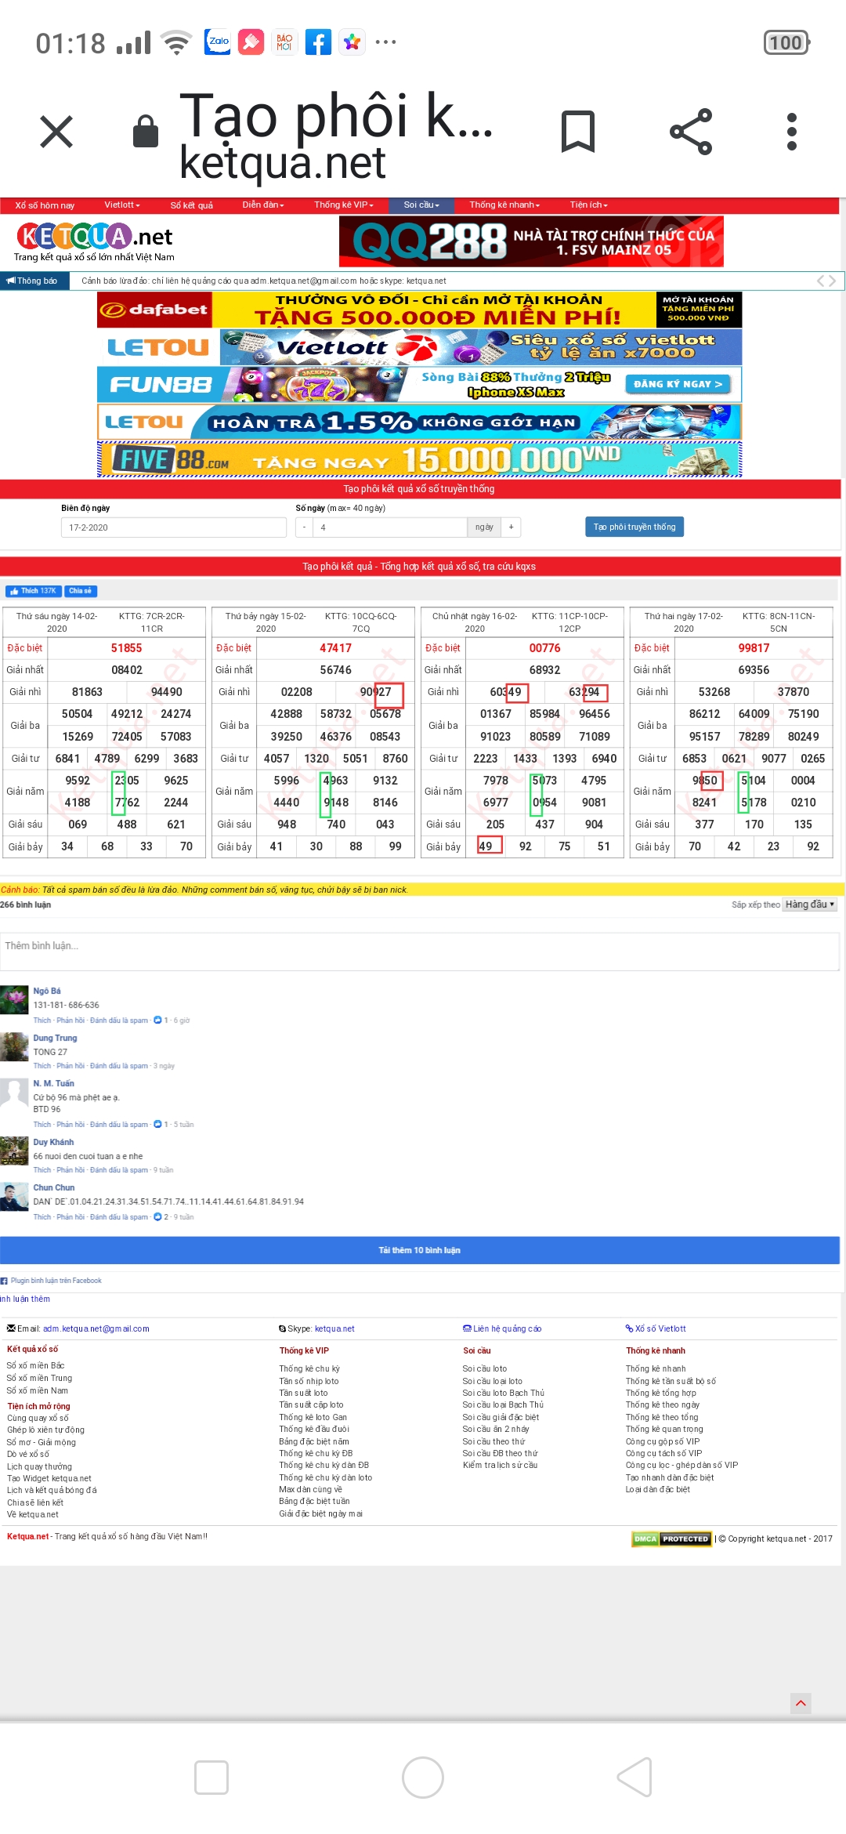Tap the Android home circle button

423,1777
